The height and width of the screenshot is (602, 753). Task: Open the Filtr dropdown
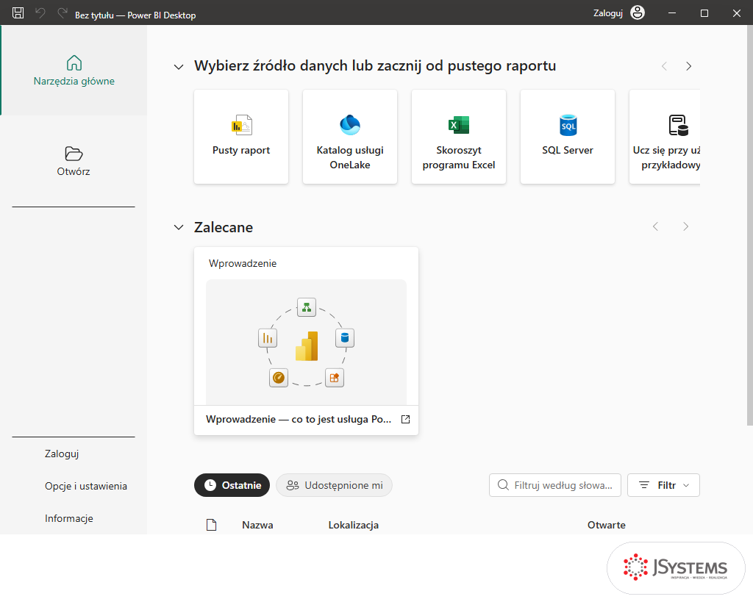[664, 485]
